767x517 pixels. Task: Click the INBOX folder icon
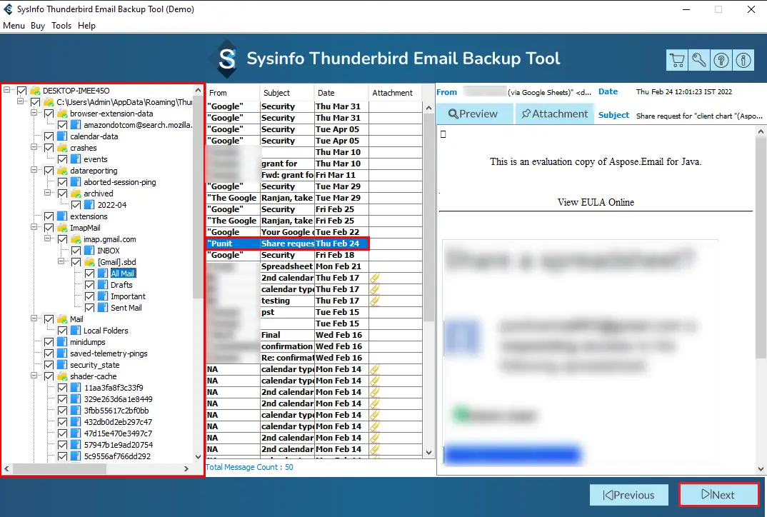pyautogui.click(x=89, y=251)
